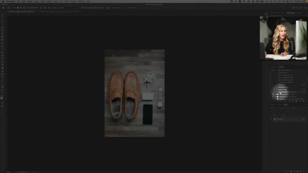This screenshot has width=308, height=173.
Task: Select the Object Selection tool
Action: (x=2, y=24)
